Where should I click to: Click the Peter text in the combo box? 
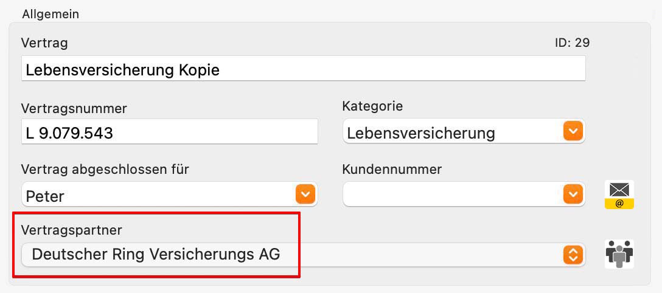click(x=45, y=196)
